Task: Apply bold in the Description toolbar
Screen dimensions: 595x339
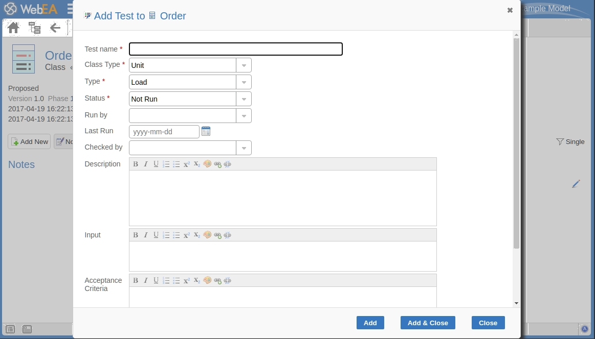Action: pos(136,164)
